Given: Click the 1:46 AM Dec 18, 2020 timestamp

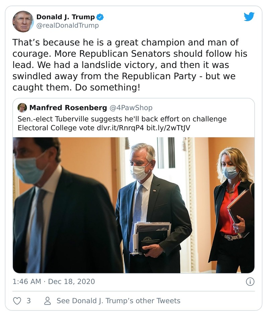Looking at the screenshot, I should coord(54,281).
